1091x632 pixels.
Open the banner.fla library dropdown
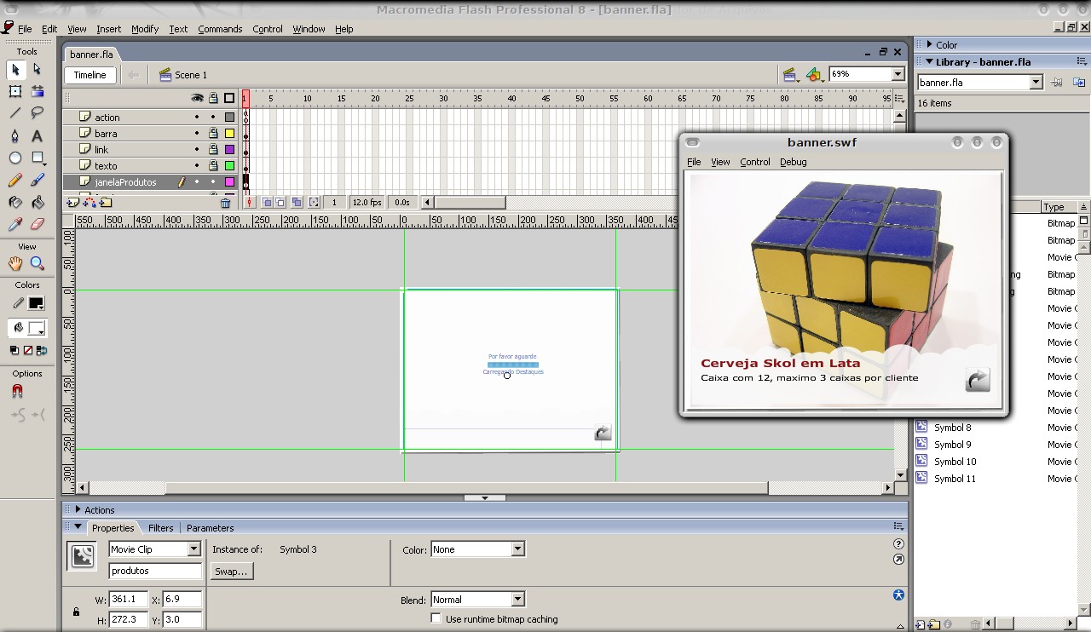[x=1036, y=83]
